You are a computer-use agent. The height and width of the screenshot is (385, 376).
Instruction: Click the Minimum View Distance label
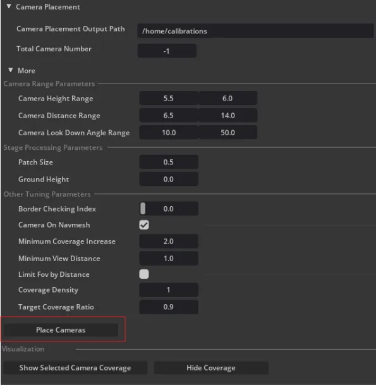[59, 259]
